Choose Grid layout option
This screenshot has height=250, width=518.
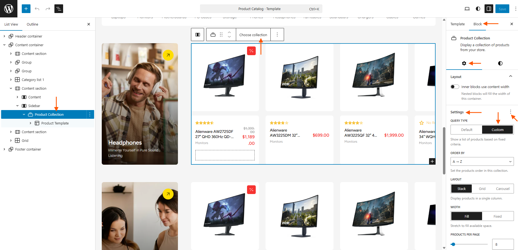(482, 189)
